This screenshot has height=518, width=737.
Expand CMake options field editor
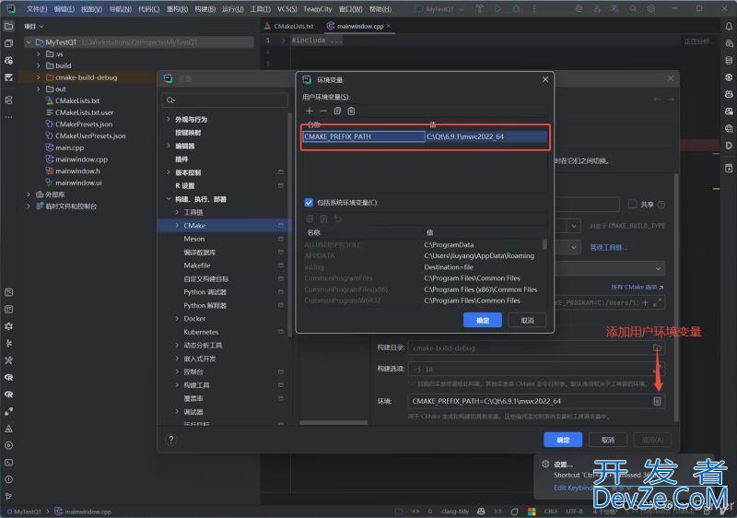tap(658, 302)
